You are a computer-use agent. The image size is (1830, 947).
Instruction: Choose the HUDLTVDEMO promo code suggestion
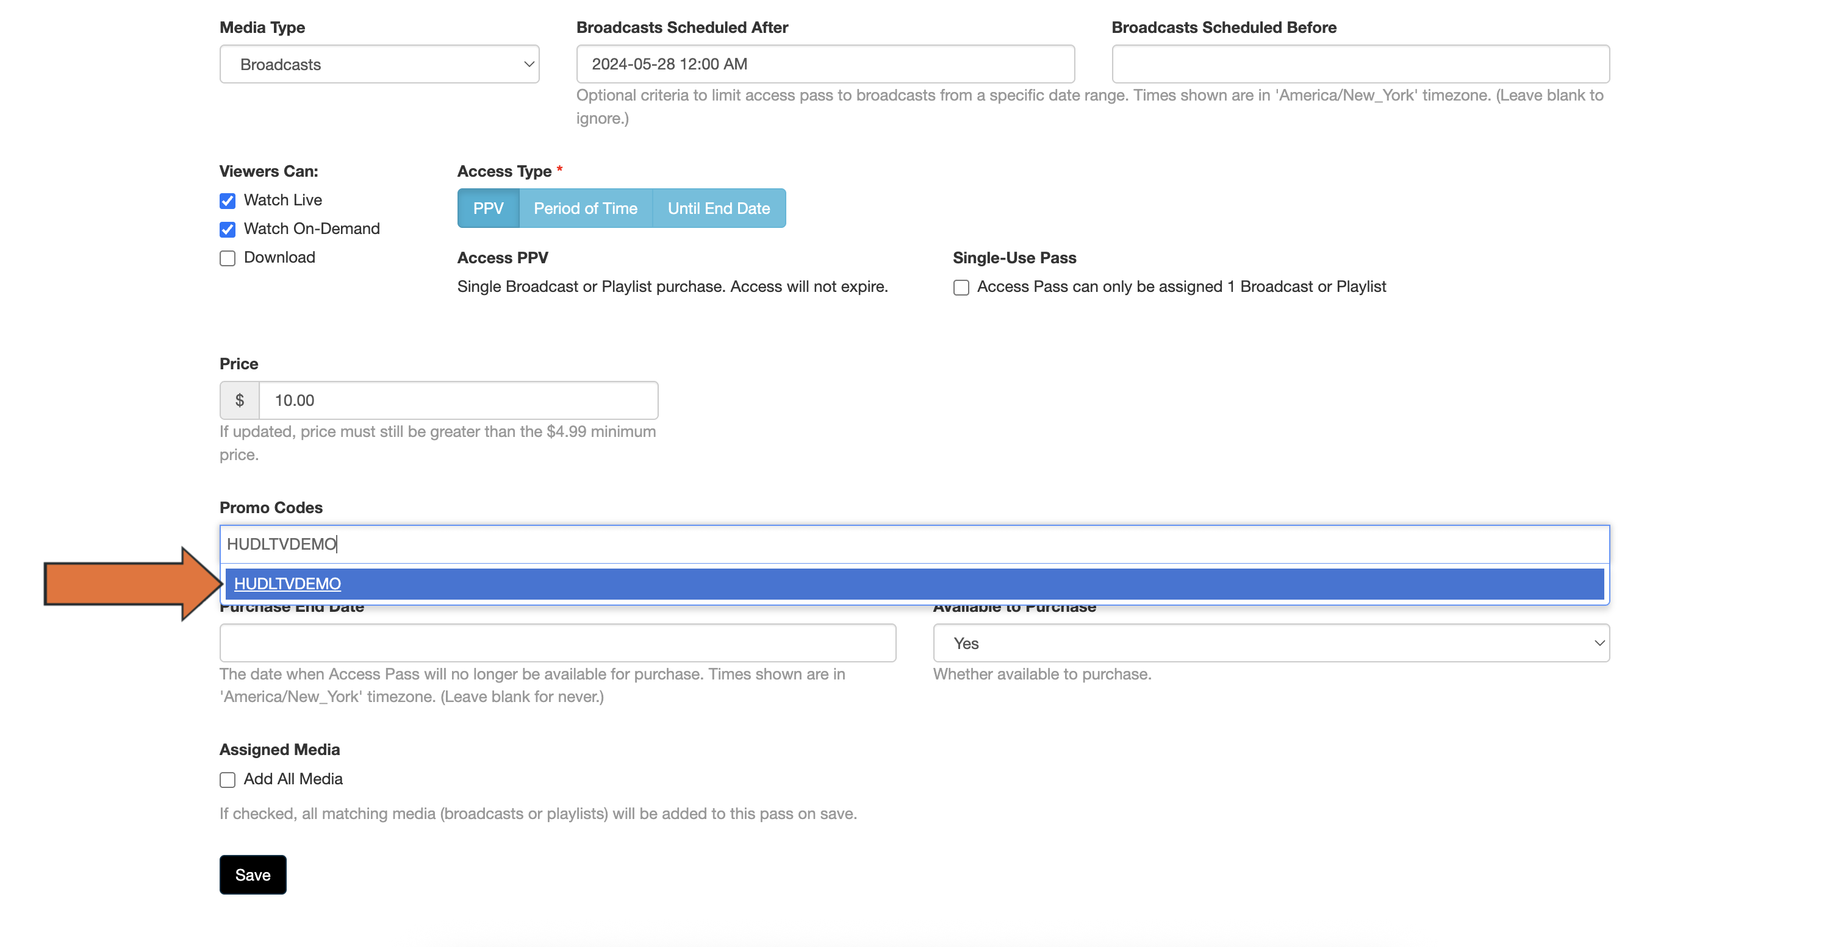pyautogui.click(x=288, y=584)
